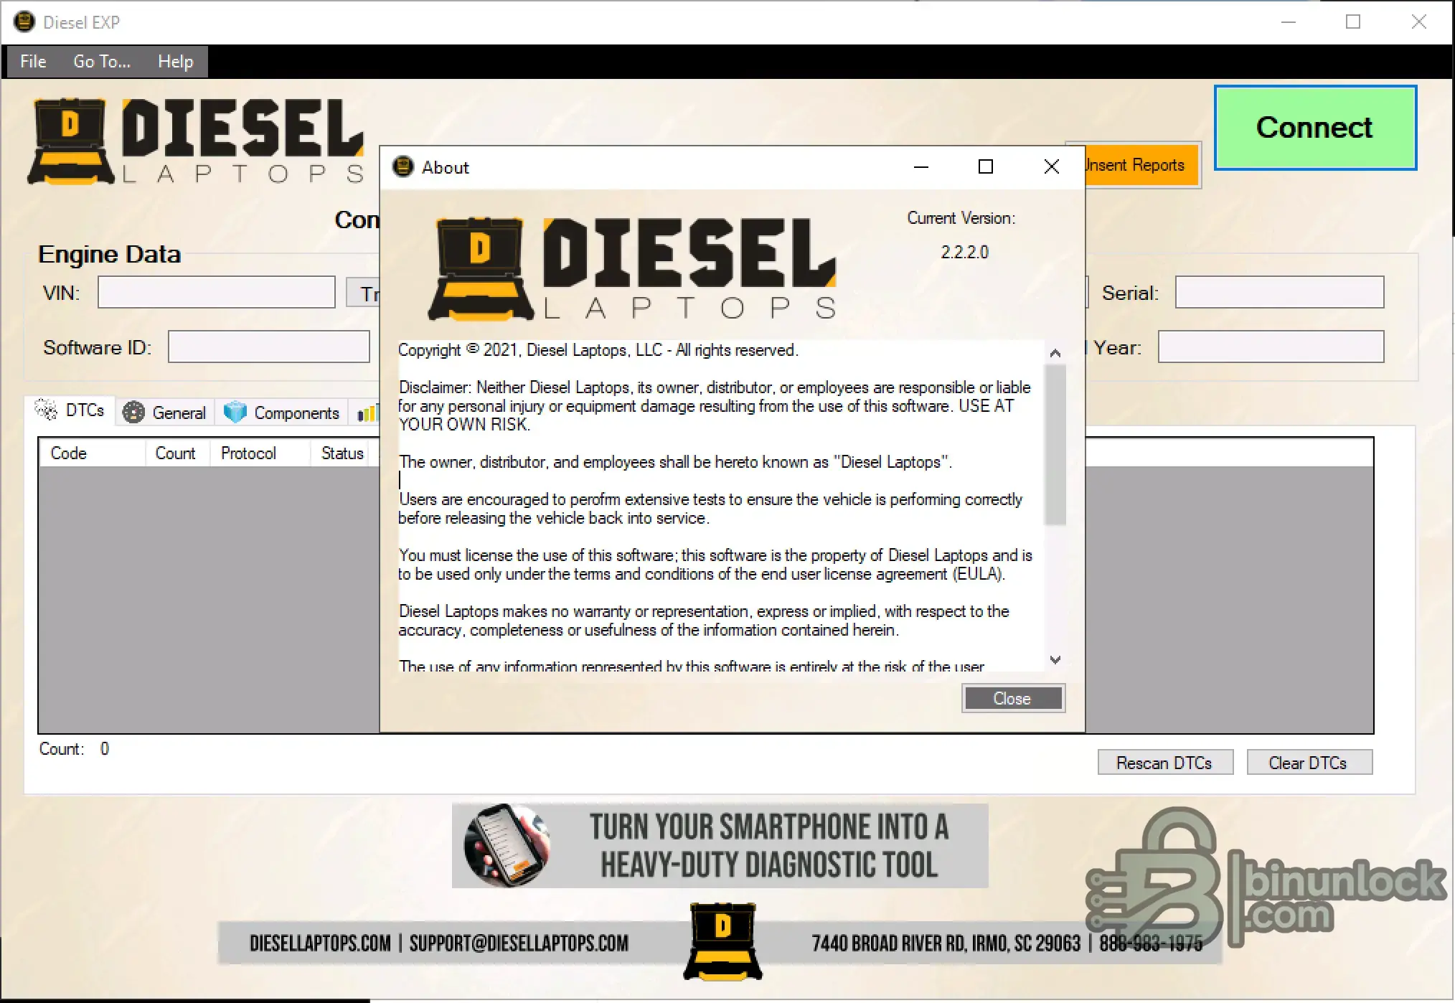Screen dimensions: 1455x1003
Task: Click the About dialog X button
Action: 1052,166
